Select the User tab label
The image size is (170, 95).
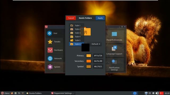pos(55,33)
